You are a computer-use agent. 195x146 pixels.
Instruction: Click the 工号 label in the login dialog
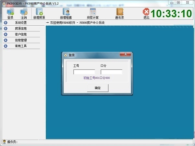[x=76, y=66]
